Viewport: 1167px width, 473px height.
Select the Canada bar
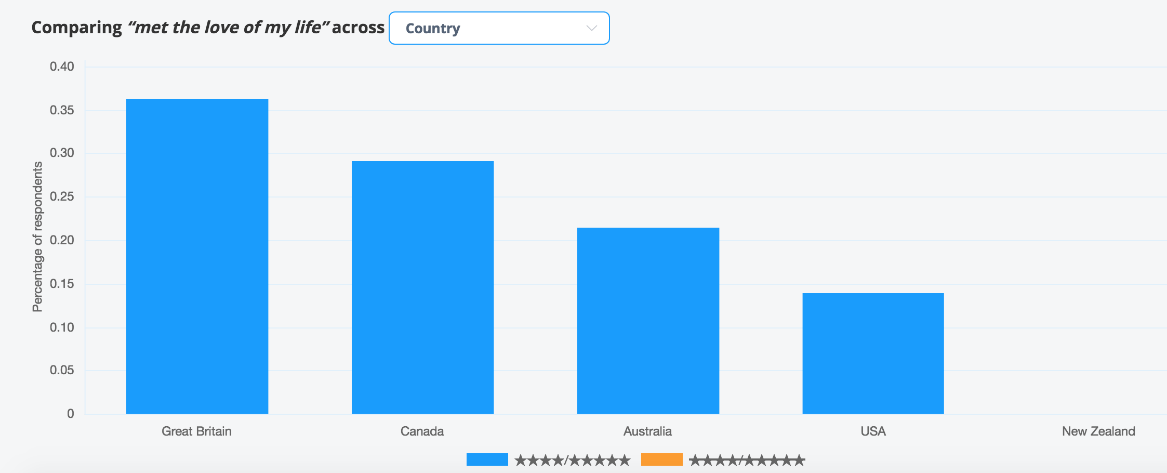(x=422, y=287)
